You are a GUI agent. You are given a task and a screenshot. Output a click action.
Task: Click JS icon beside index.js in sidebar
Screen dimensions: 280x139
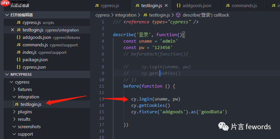point(19,52)
